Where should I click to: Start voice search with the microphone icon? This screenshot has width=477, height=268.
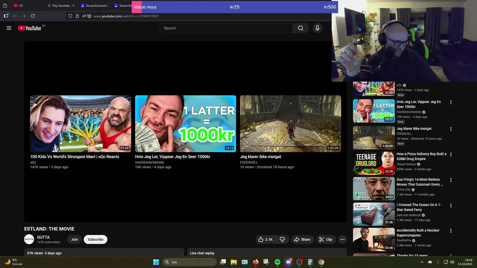coord(318,28)
